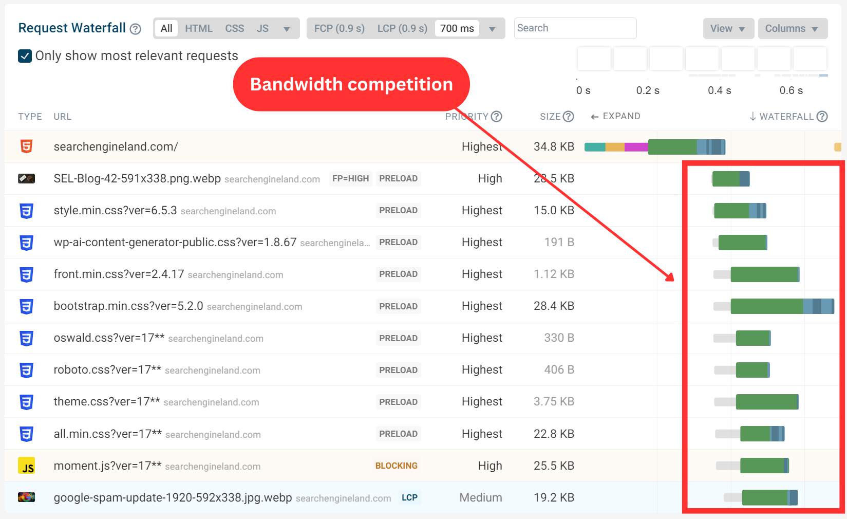Click the 34.8 KB size value
Screen dimensions: 847x519
tap(554, 146)
